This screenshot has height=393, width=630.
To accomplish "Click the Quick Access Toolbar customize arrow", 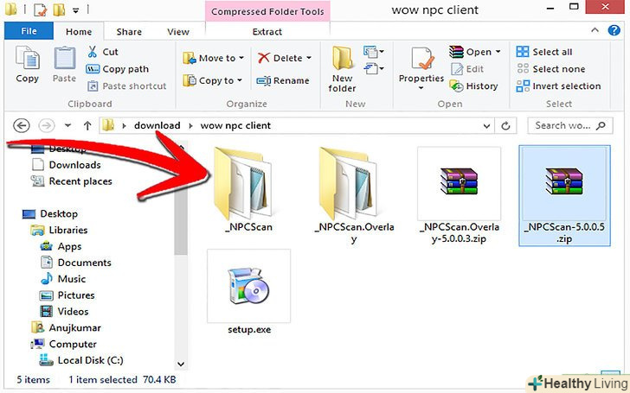I will coord(75,11).
